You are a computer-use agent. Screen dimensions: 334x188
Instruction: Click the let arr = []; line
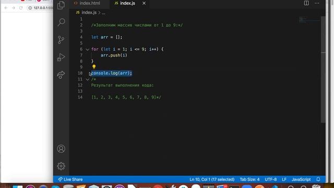pos(106,37)
